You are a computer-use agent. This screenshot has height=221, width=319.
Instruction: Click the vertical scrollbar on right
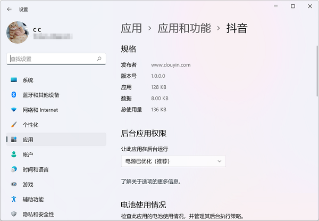317,71
